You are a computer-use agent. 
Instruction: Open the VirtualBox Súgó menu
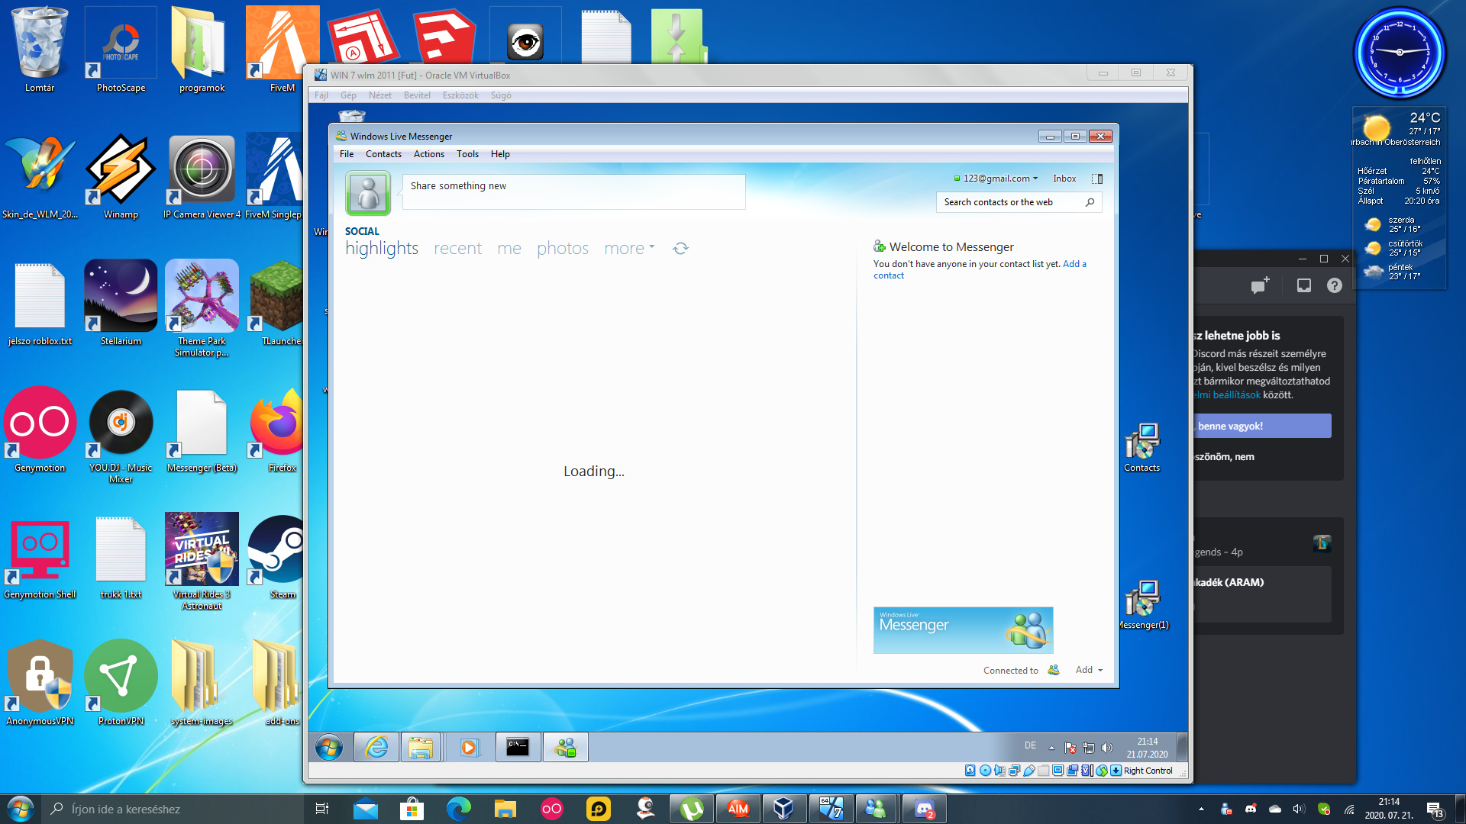click(x=501, y=95)
